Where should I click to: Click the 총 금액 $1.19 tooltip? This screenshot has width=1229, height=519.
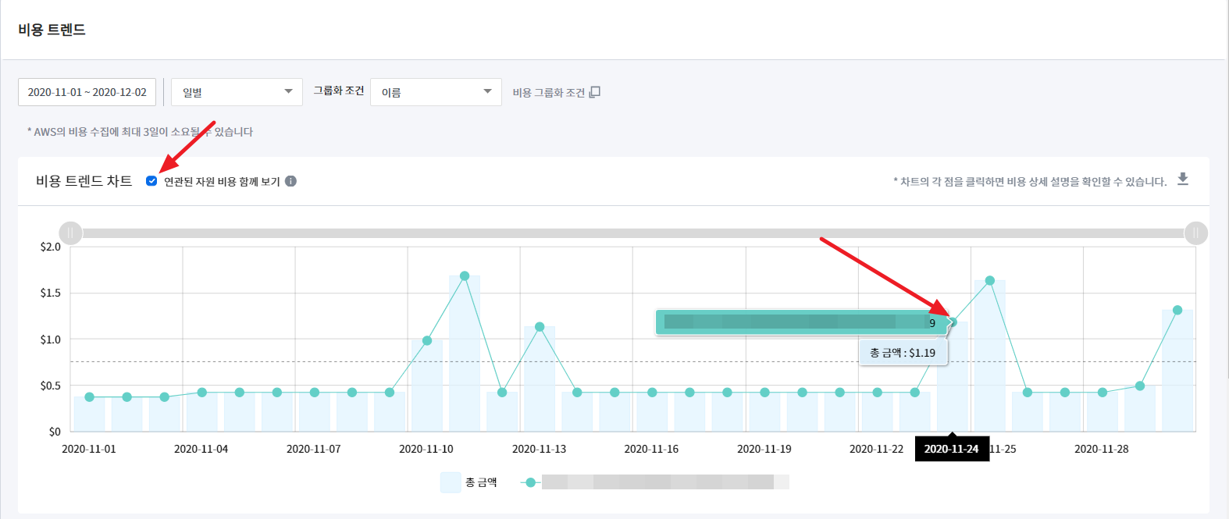tap(903, 353)
